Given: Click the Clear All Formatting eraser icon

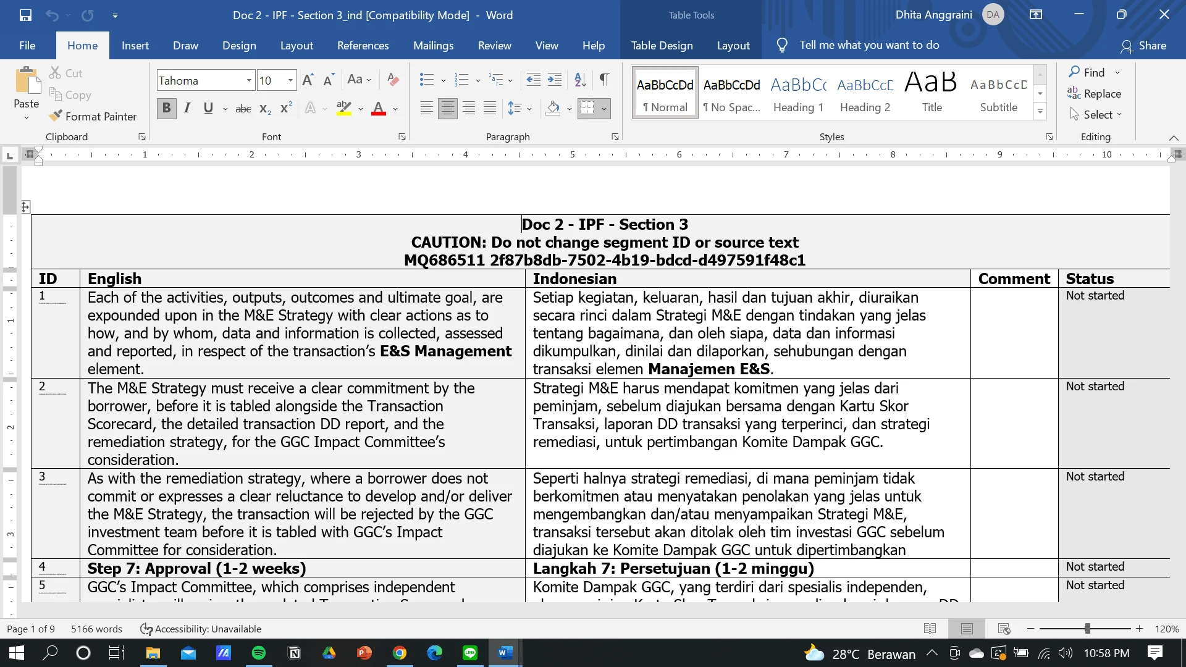Looking at the screenshot, I should coord(393,80).
